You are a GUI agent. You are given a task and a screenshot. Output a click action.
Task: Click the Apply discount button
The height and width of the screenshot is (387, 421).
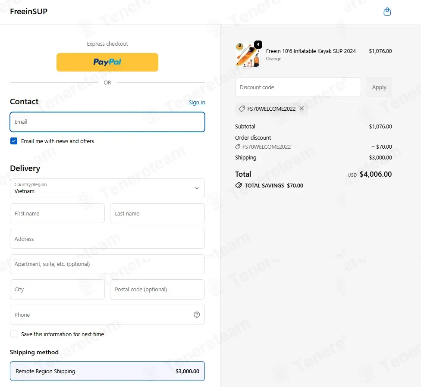379,87
